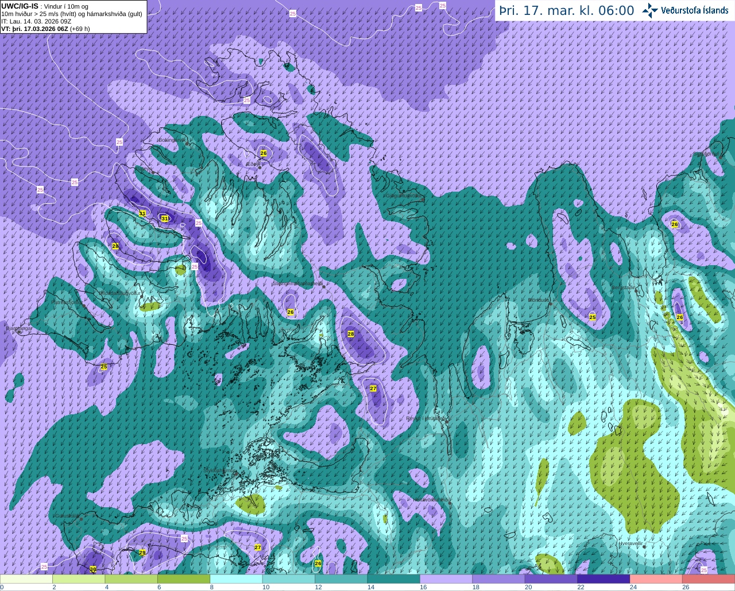Image resolution: width=735 pixels, height=591 pixels.
Task: Pick the 2–4 m/s light green legend swatch
Action: point(79,579)
